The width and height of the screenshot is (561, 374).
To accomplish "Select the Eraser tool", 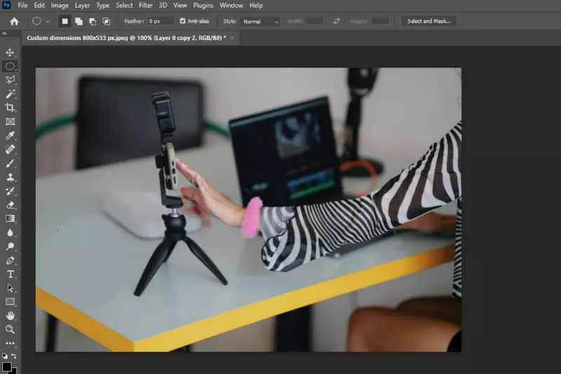I will point(10,205).
